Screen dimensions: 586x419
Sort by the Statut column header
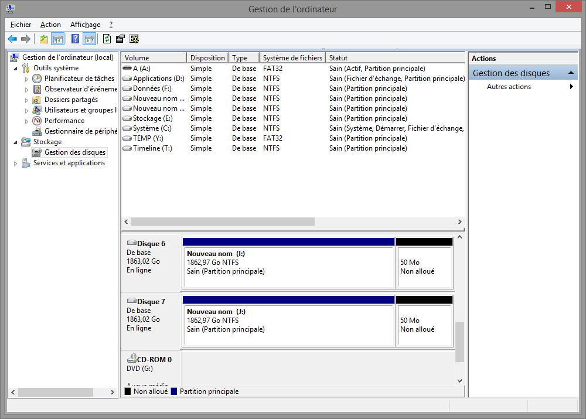click(395, 58)
